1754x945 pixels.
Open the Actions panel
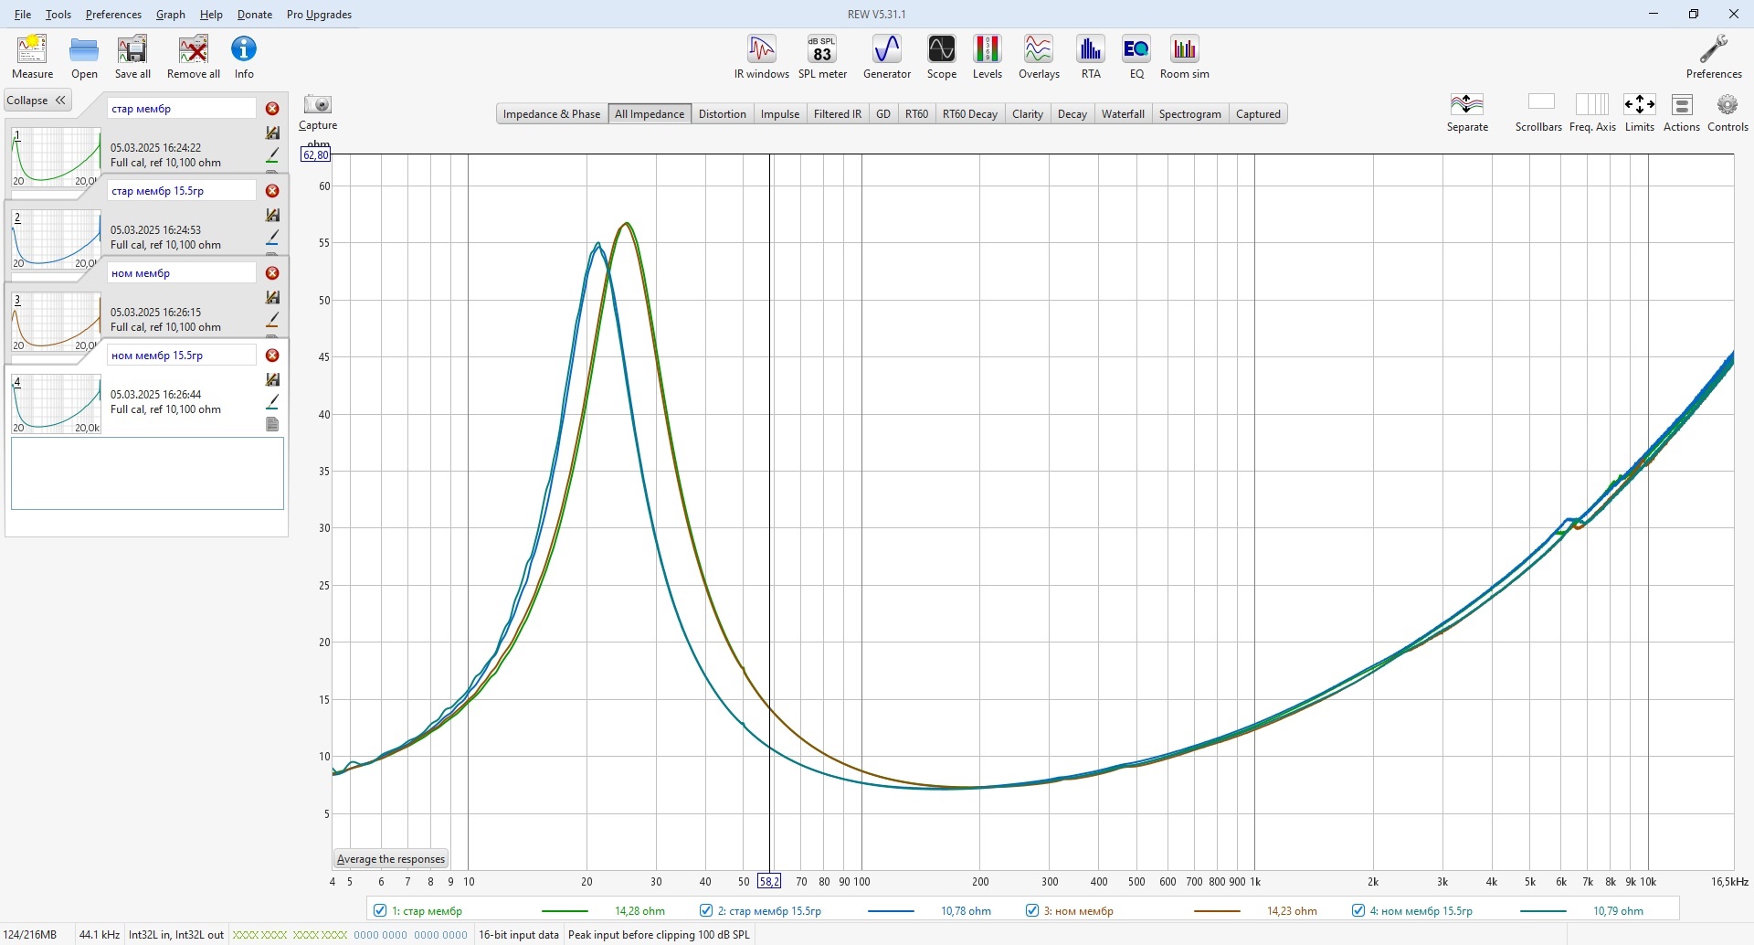(x=1682, y=112)
